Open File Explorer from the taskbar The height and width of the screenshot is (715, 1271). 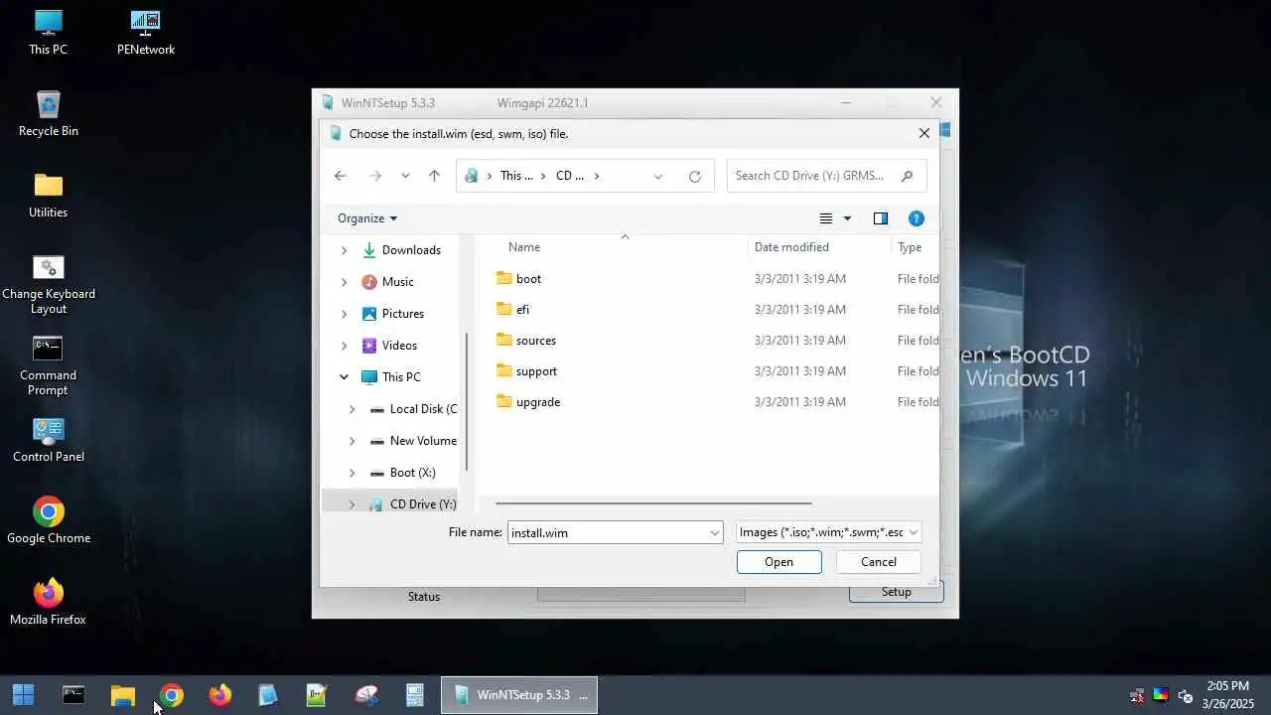point(122,695)
